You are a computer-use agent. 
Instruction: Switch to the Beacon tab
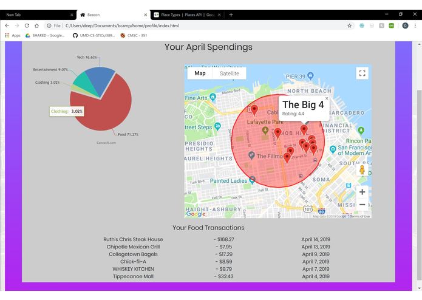(113, 15)
